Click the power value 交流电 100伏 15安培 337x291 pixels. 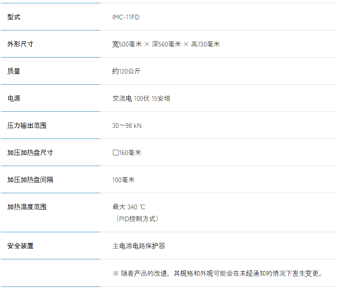coord(141,99)
